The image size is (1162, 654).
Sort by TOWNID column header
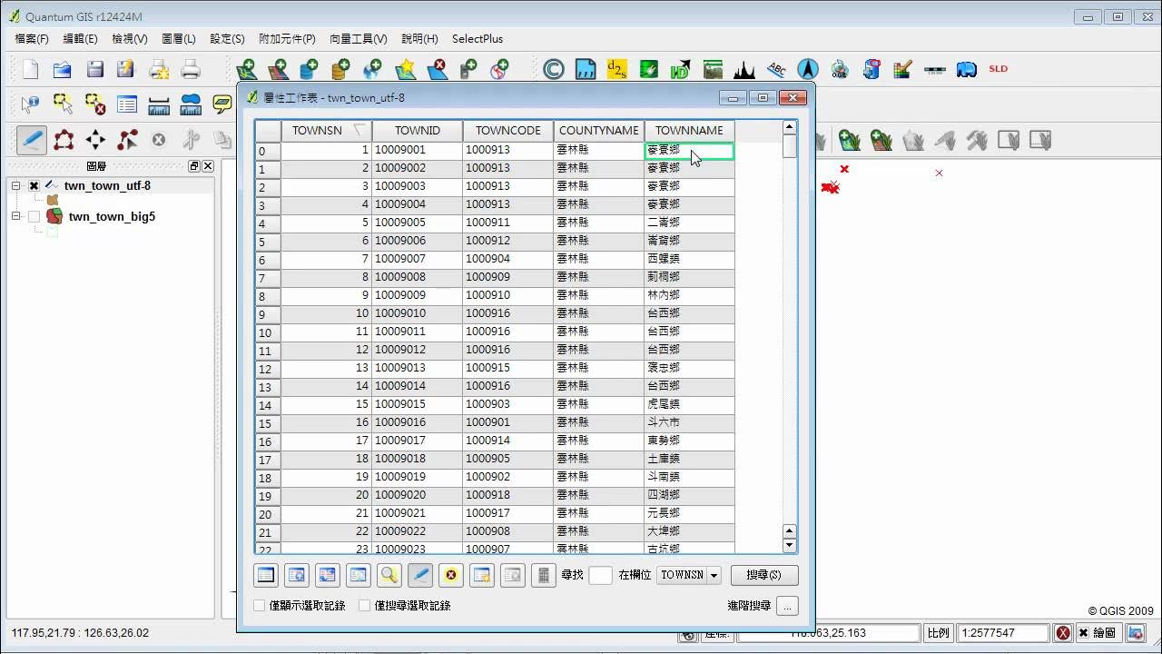[x=418, y=131]
